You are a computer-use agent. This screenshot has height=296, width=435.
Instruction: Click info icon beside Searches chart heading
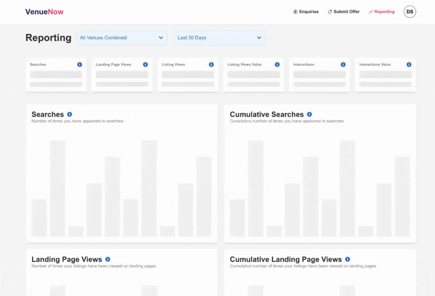[69, 114]
